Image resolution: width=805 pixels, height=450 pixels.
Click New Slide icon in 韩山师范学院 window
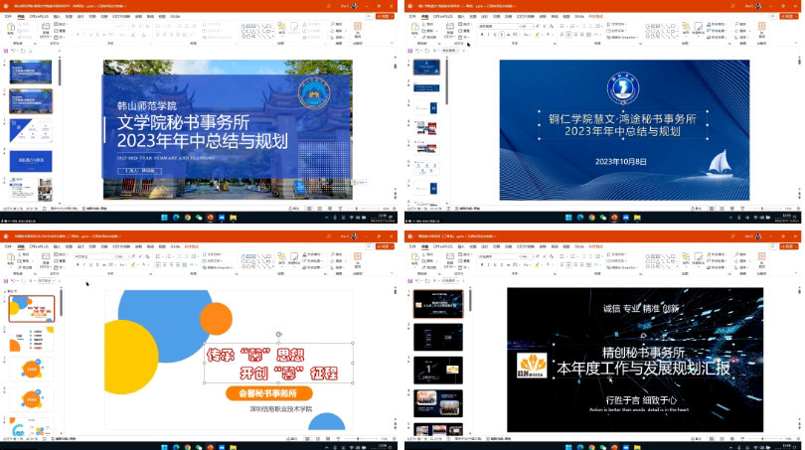[x=46, y=26]
